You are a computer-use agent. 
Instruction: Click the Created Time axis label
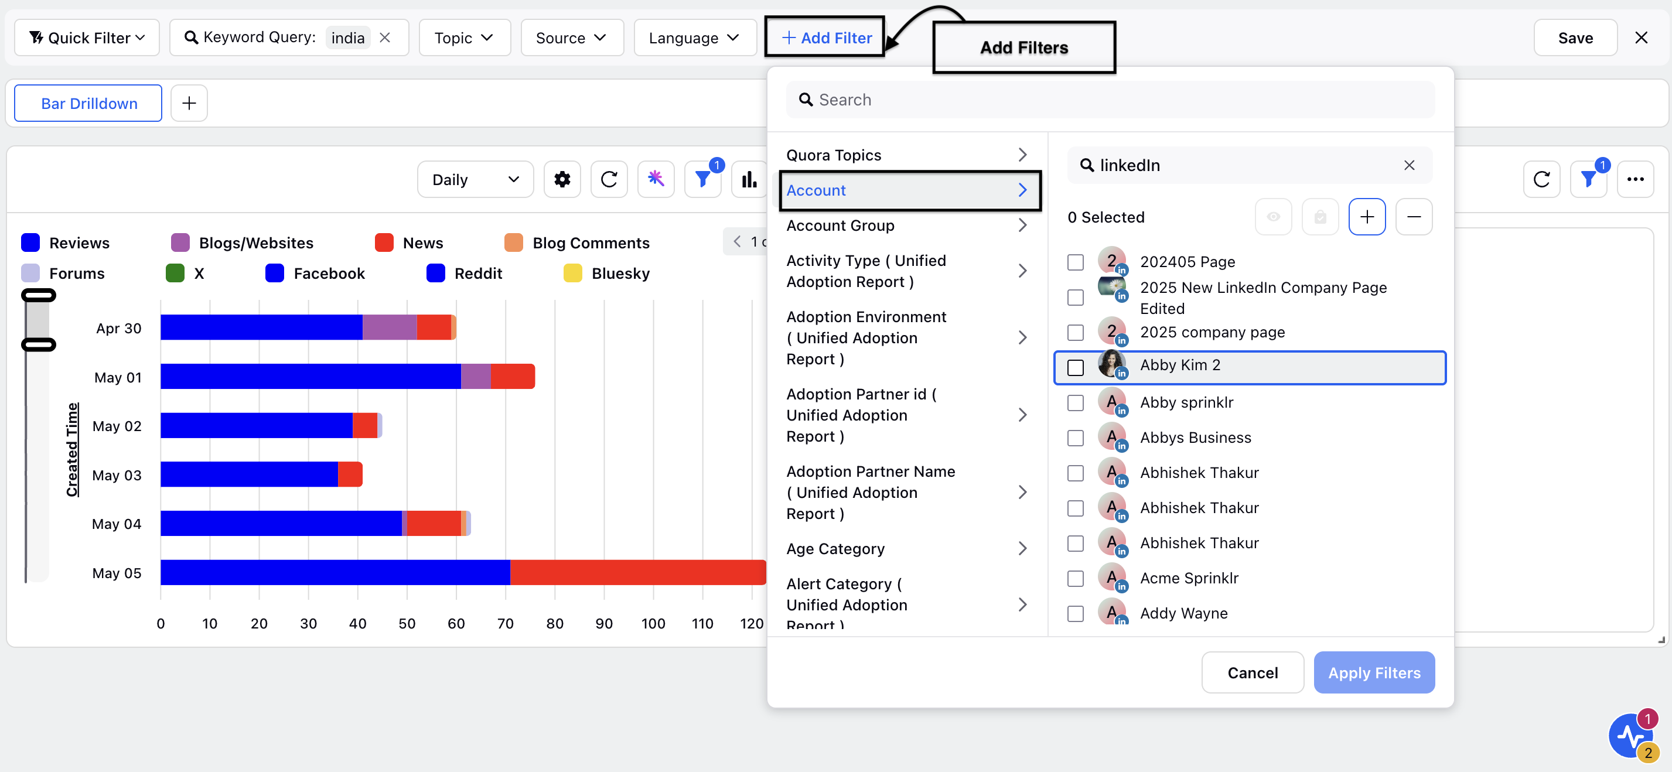pyautogui.click(x=72, y=450)
